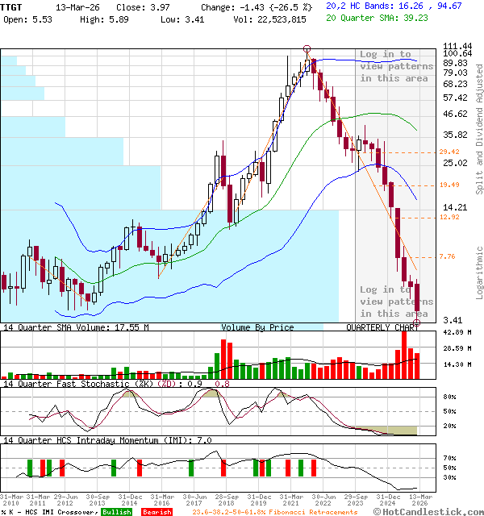Click the red circle marker at the chart low
Screen dimensions: 484x516
(x=416, y=322)
